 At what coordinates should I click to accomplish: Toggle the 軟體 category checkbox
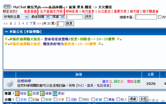coord(93,99)
